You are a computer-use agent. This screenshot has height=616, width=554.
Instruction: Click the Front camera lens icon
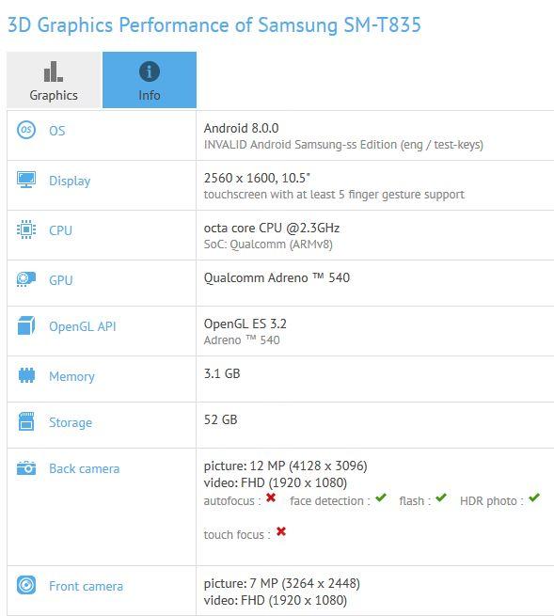click(x=26, y=585)
